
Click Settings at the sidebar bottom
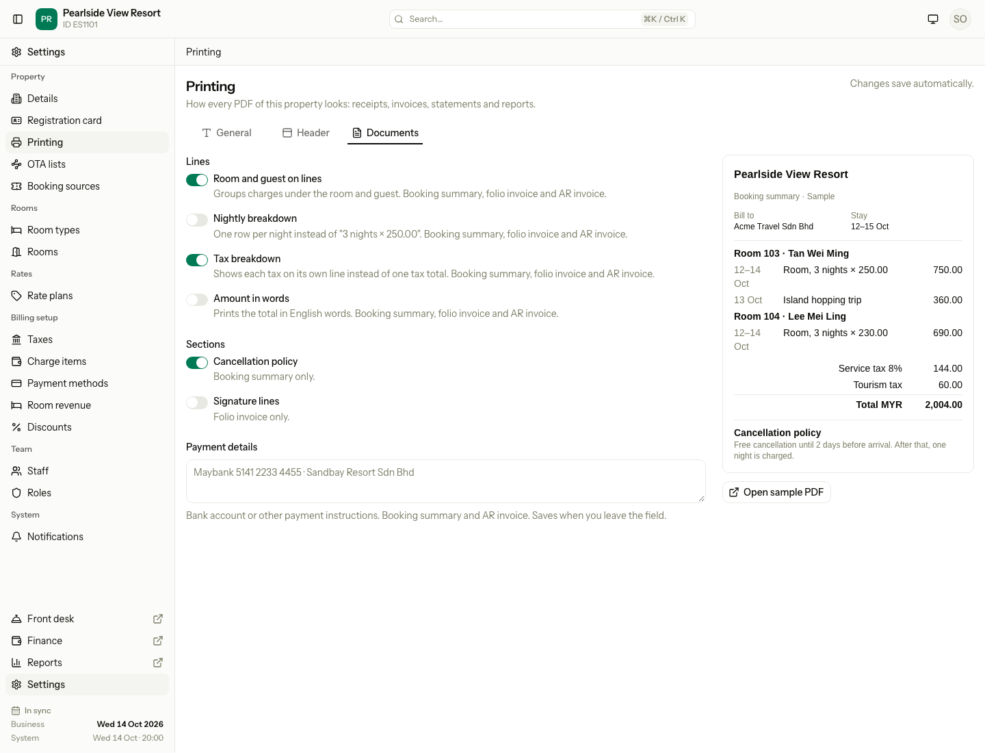coord(87,685)
